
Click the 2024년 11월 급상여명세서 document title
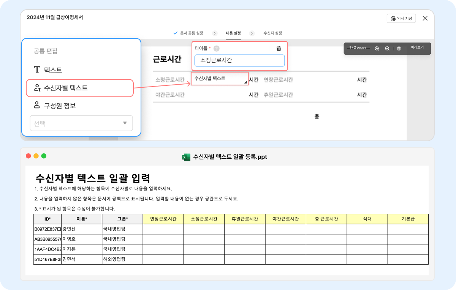pyautogui.click(x=55, y=17)
